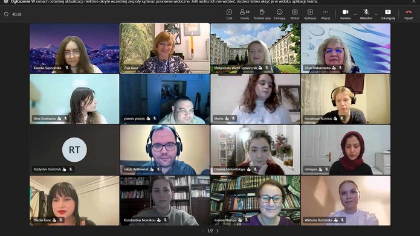Select Rostyslav Tomchuk's RT avatar tile
The width and height of the screenshot is (420, 236).
[x=74, y=150]
